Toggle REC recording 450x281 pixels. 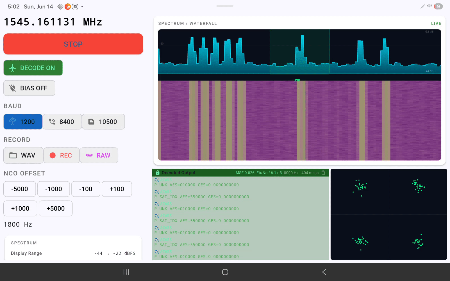[62, 155]
